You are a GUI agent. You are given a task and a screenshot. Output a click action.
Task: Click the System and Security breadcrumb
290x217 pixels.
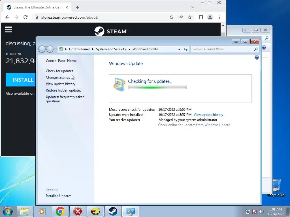[111, 49]
